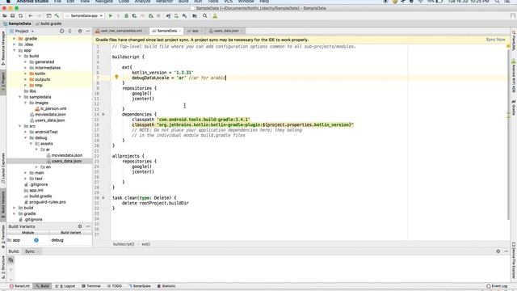Image resolution: width=517 pixels, height=291 pixels.
Task: Click the code fold arrow on line 30
Action: coord(103,197)
